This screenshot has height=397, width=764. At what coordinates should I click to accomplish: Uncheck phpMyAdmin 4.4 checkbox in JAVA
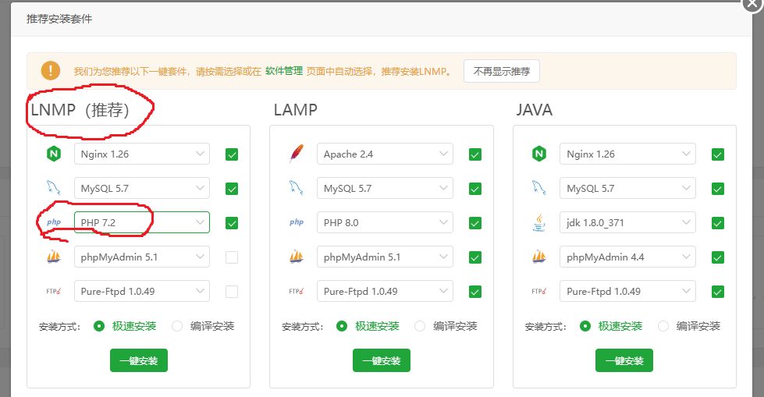pyautogui.click(x=718, y=257)
